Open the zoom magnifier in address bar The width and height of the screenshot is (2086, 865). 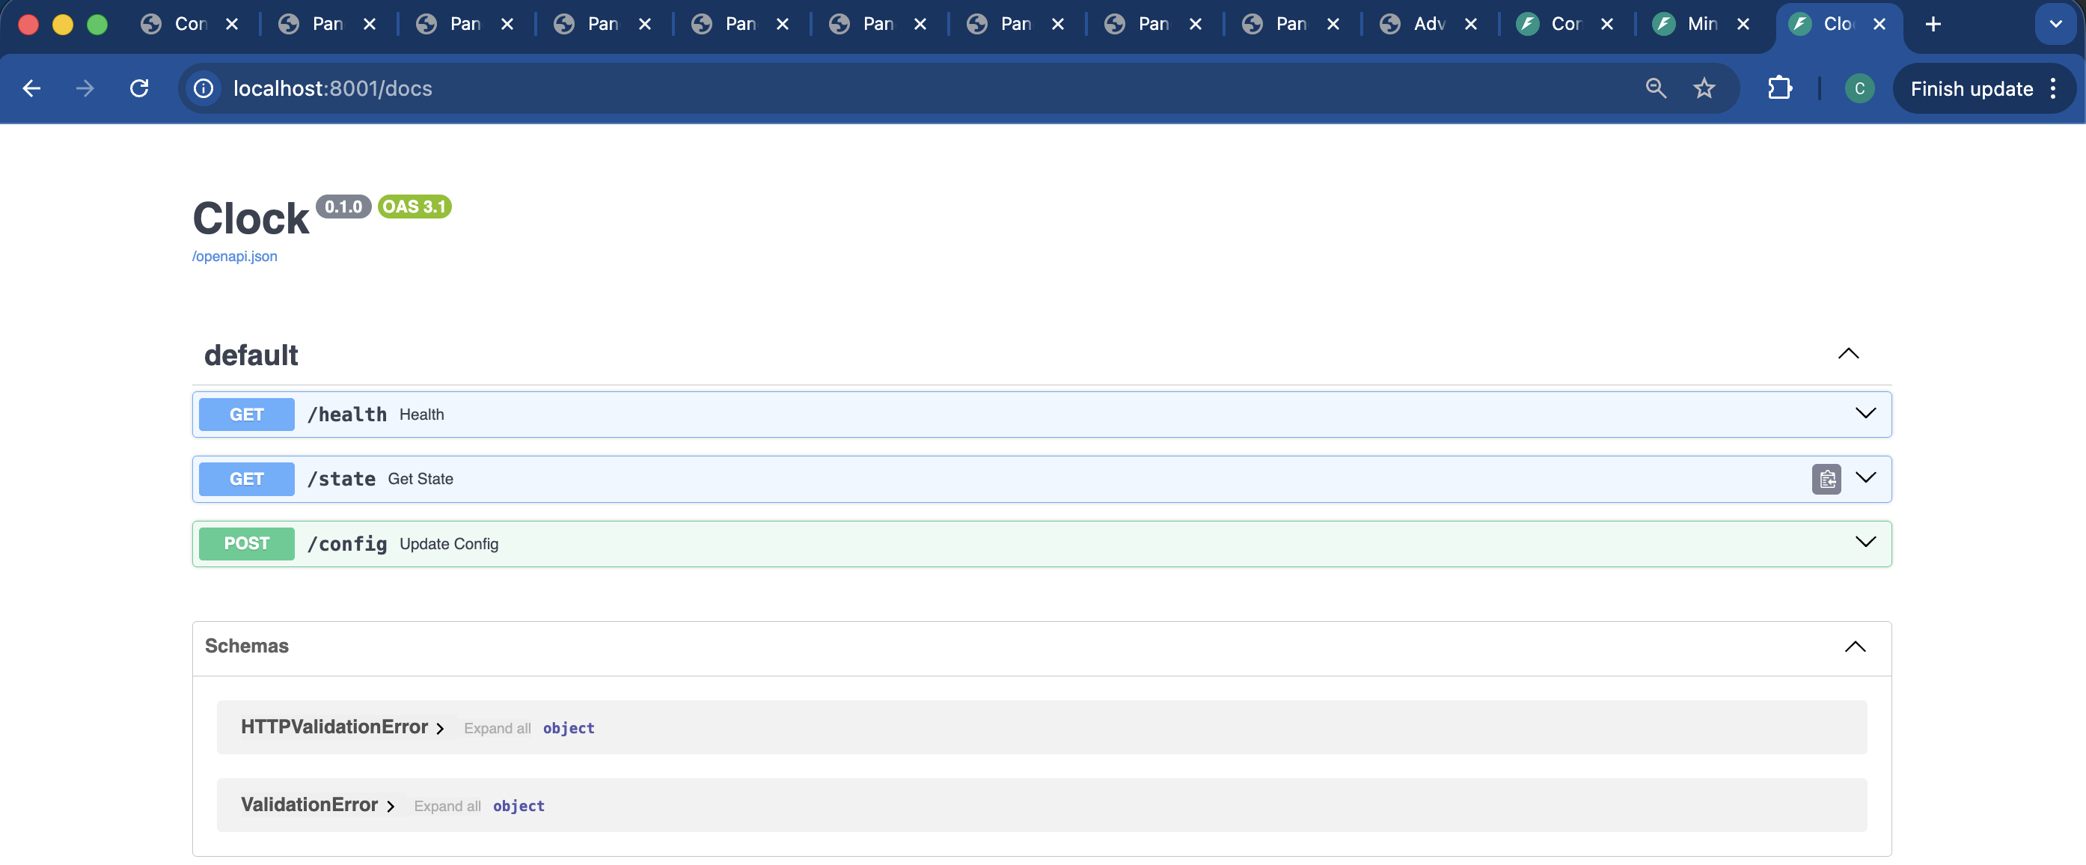1656,88
